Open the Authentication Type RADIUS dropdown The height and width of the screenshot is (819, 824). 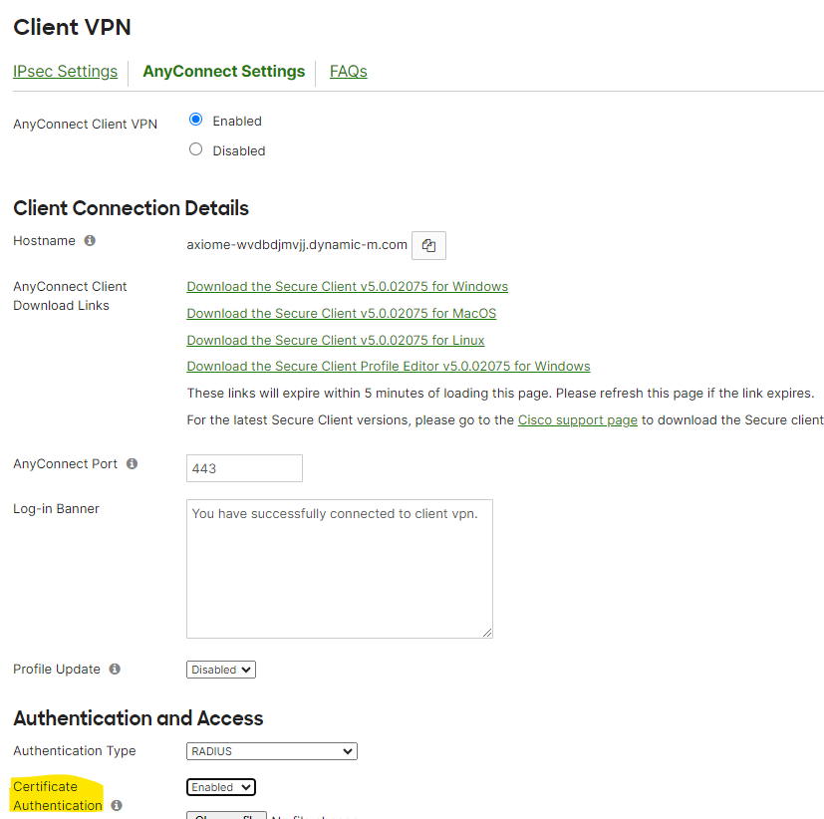coord(271,751)
